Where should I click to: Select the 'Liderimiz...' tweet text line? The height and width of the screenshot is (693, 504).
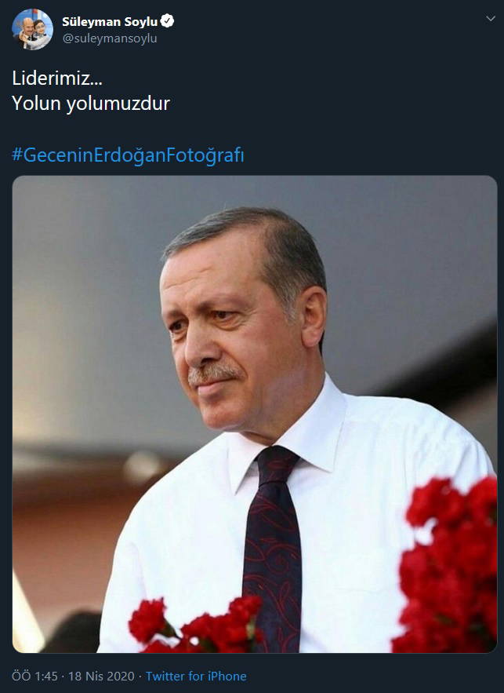click(57, 78)
